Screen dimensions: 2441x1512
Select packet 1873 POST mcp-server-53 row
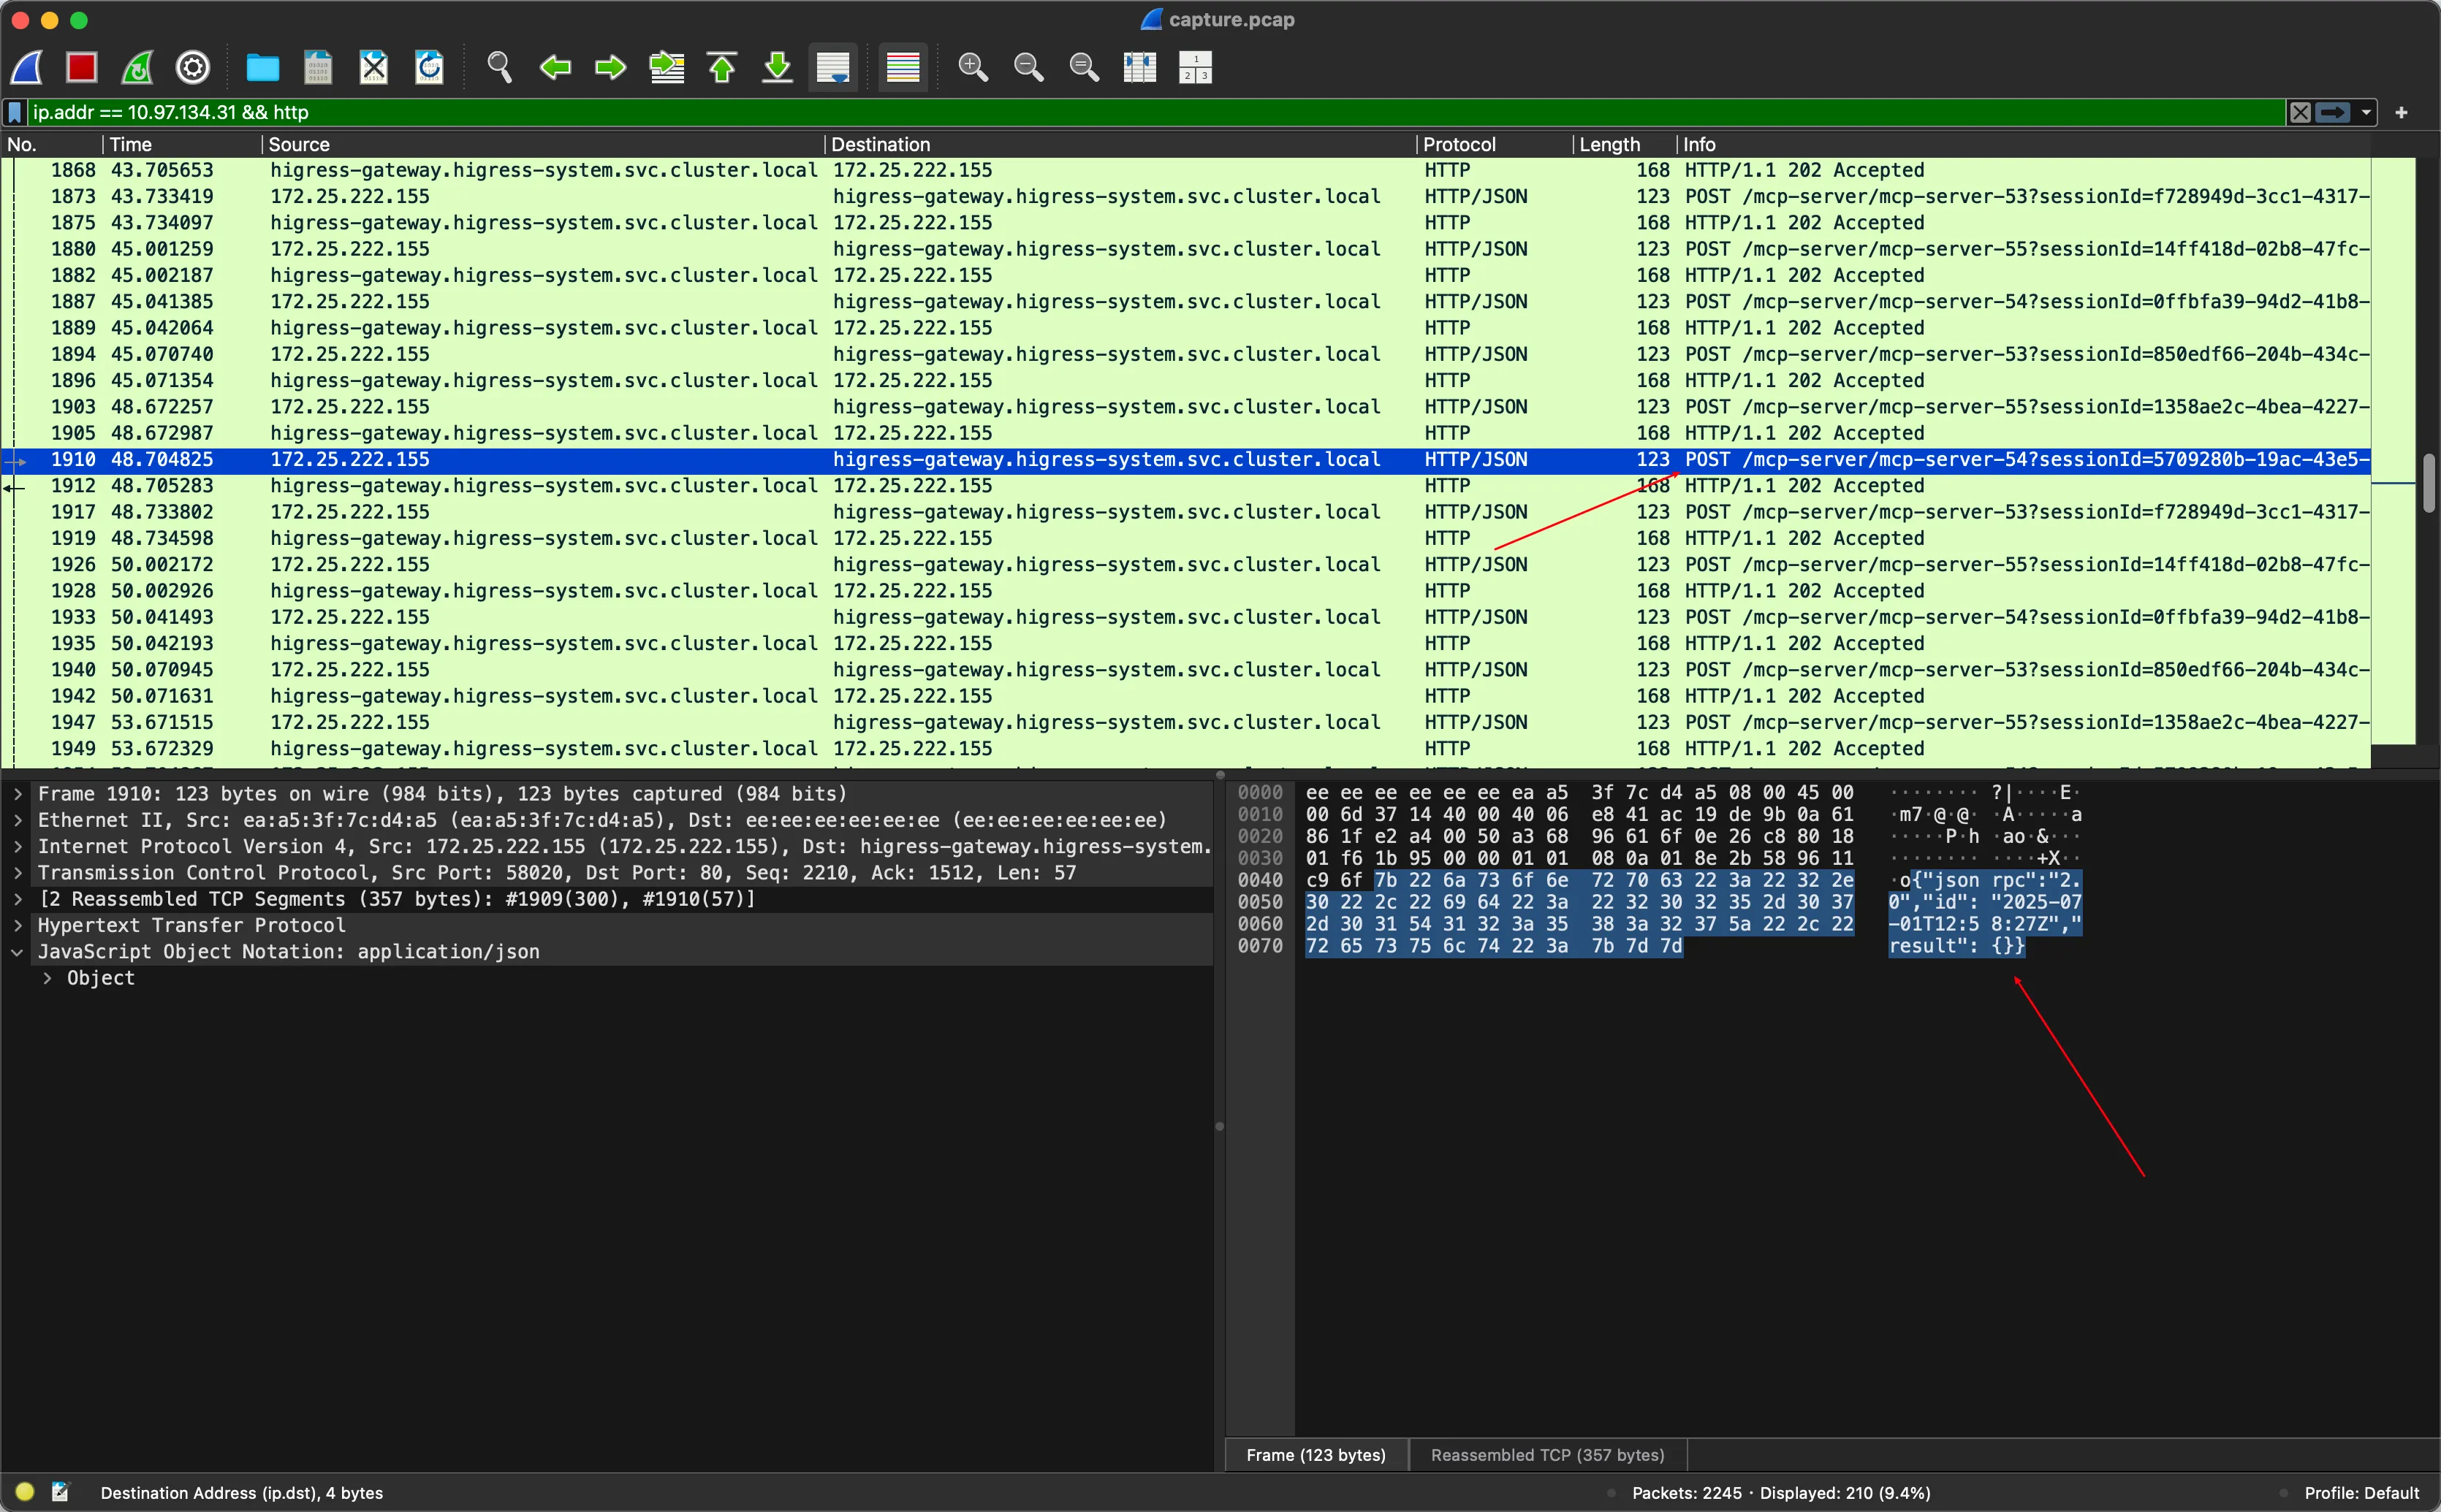click(x=1185, y=197)
